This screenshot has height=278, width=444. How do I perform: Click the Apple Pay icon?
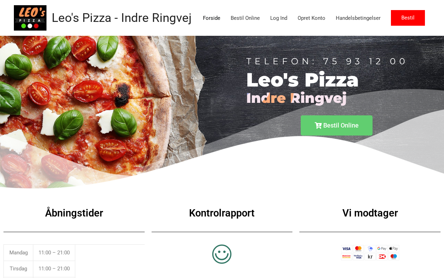(394, 249)
